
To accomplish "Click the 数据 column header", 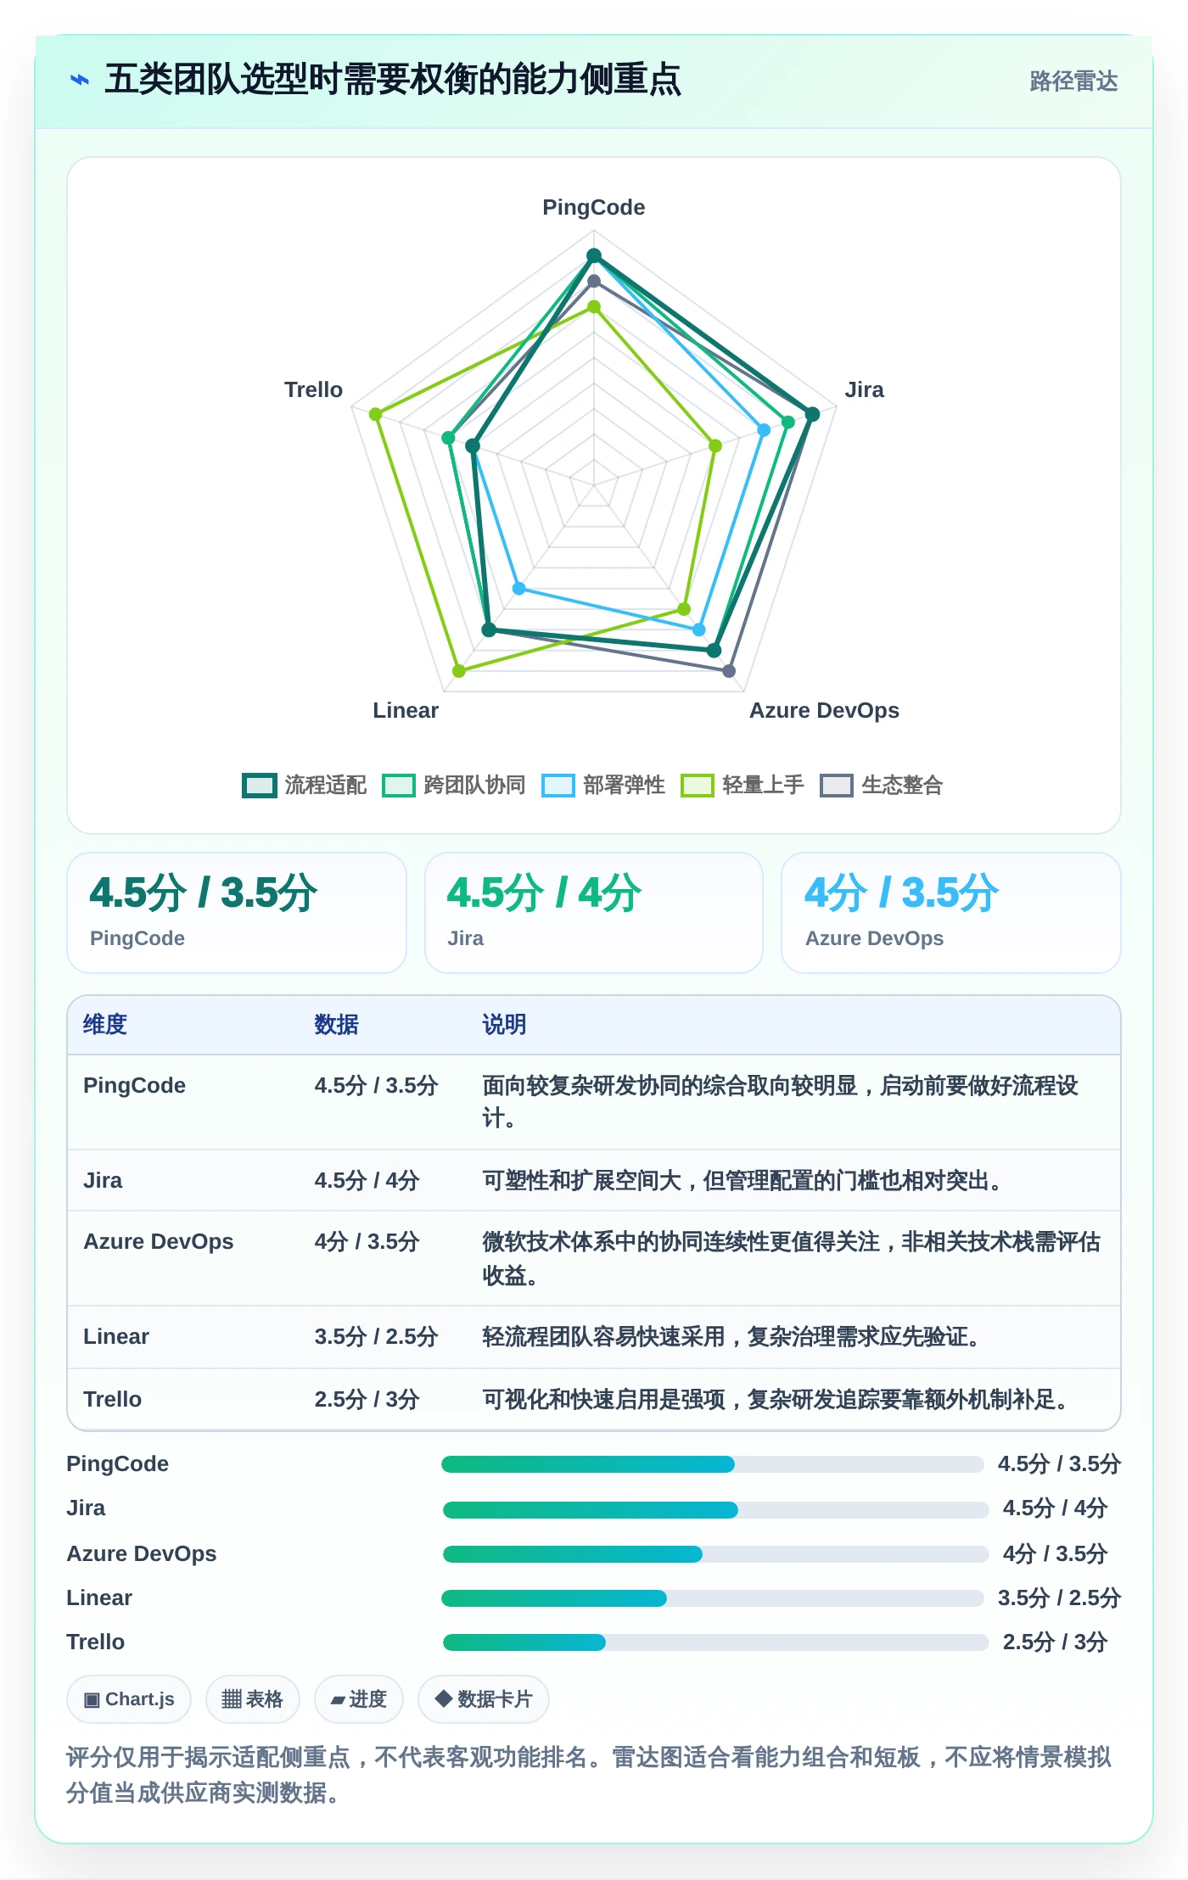I will coord(336,1024).
